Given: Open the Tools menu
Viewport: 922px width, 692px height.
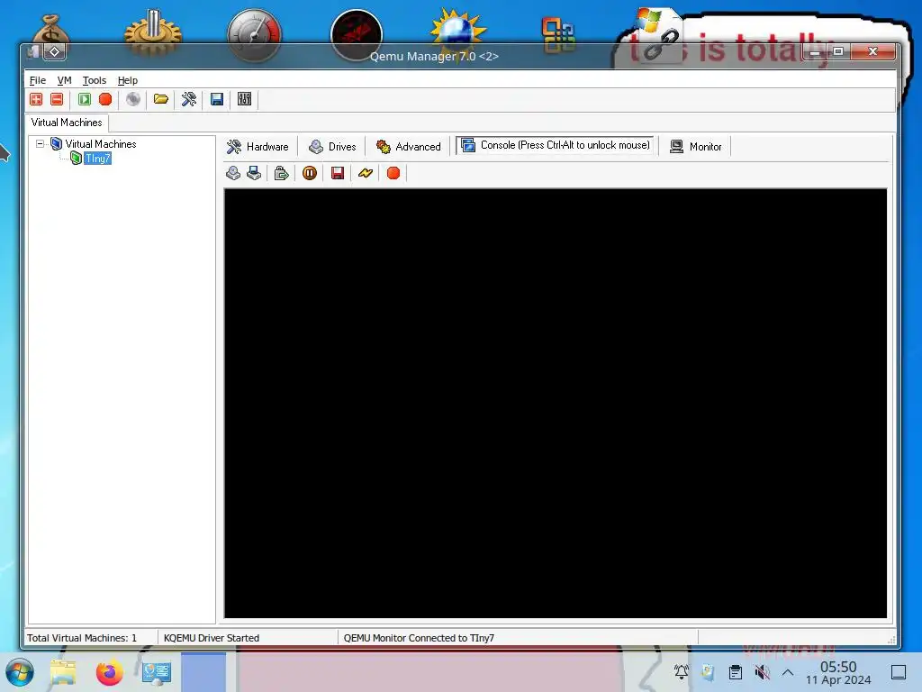Looking at the screenshot, I should (94, 80).
